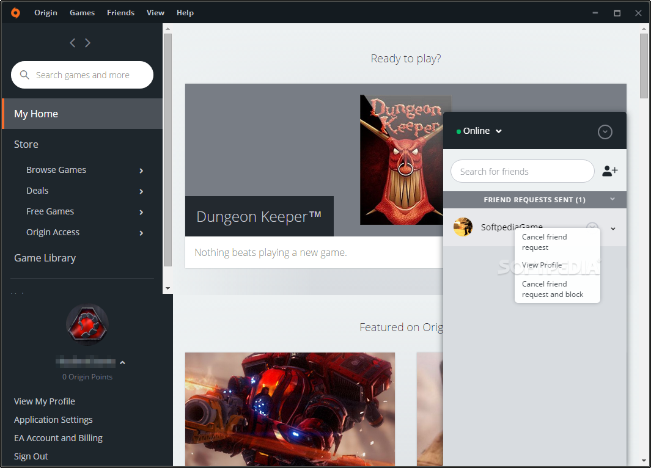Click the main page scroll down arrow
Image resolution: width=651 pixels, height=468 pixels.
pos(644,461)
